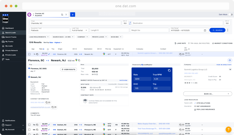Open the date range calendar picker

point(205,30)
